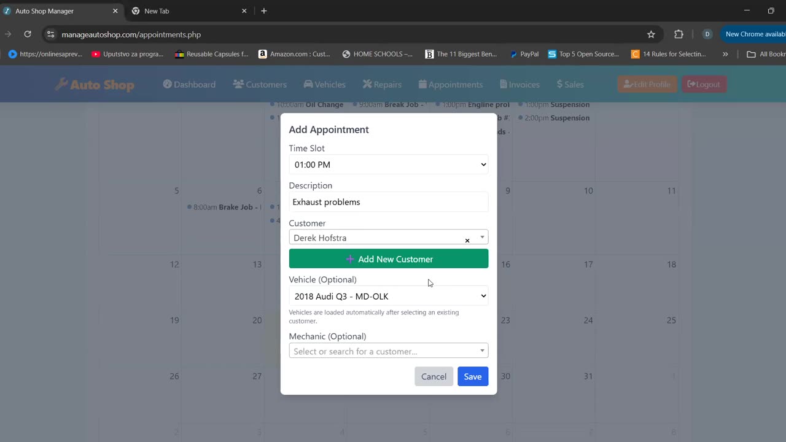Viewport: 786px width, 442px height.
Task: Bookmark this page with the star icon
Action: [x=651, y=34]
